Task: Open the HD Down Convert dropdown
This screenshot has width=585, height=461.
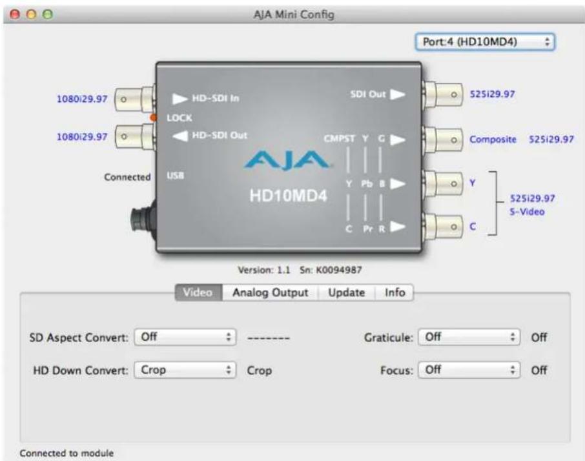Action: [x=185, y=370]
